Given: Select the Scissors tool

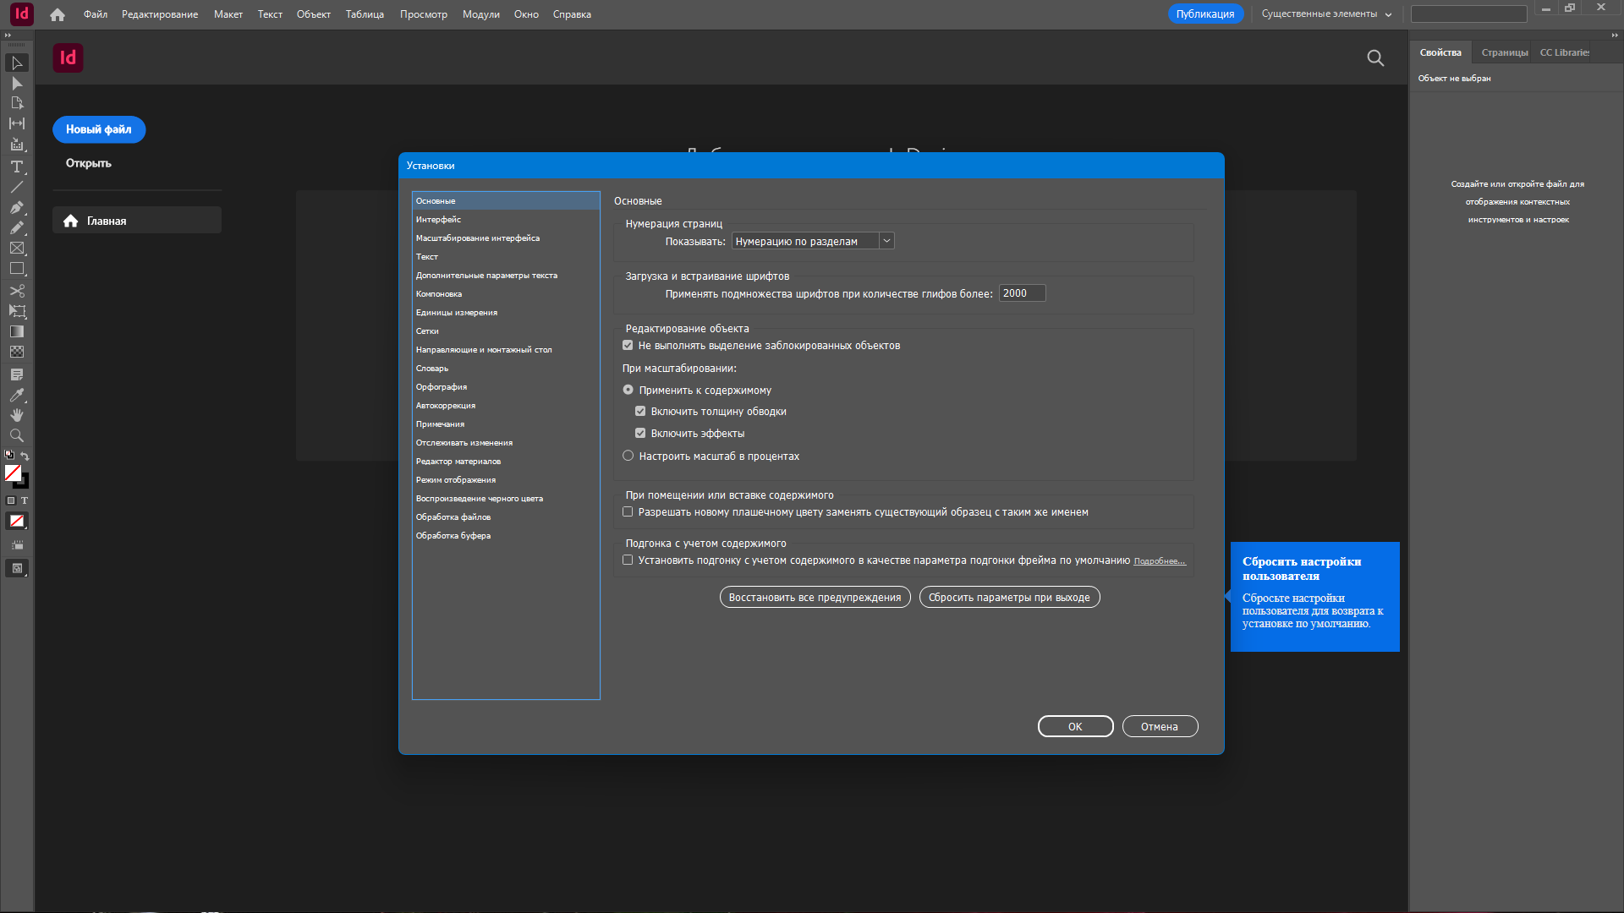Looking at the screenshot, I should click(16, 290).
